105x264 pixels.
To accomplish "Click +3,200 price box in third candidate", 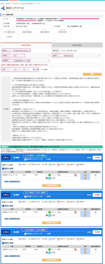I will [x=97, y=232].
